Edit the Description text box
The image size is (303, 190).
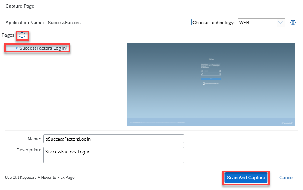pyautogui.click(x=113, y=155)
